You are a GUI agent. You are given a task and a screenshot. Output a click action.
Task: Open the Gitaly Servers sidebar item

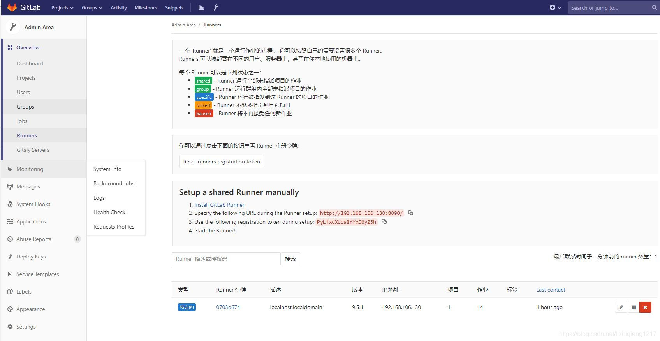33,150
